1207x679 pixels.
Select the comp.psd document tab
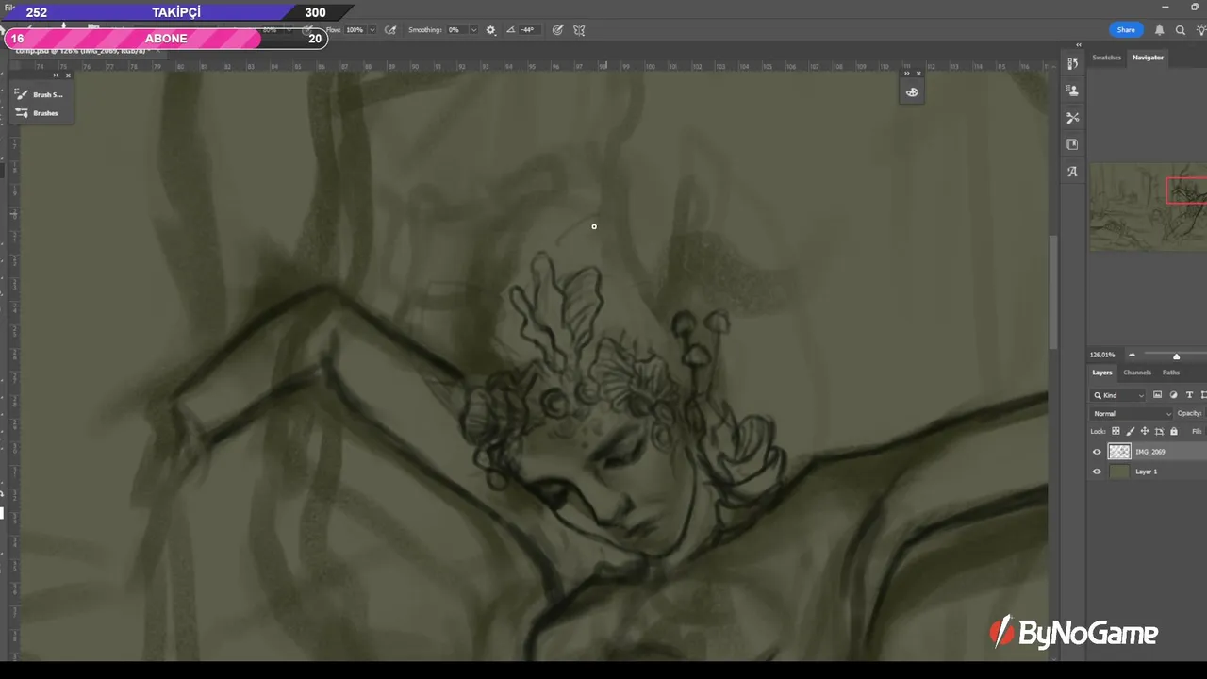85,50
